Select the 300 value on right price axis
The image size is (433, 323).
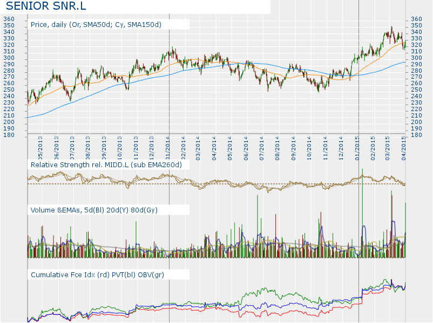point(416,58)
